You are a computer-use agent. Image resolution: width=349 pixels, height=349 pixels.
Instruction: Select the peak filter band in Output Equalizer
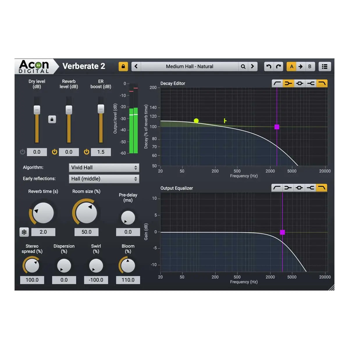[x=299, y=188]
